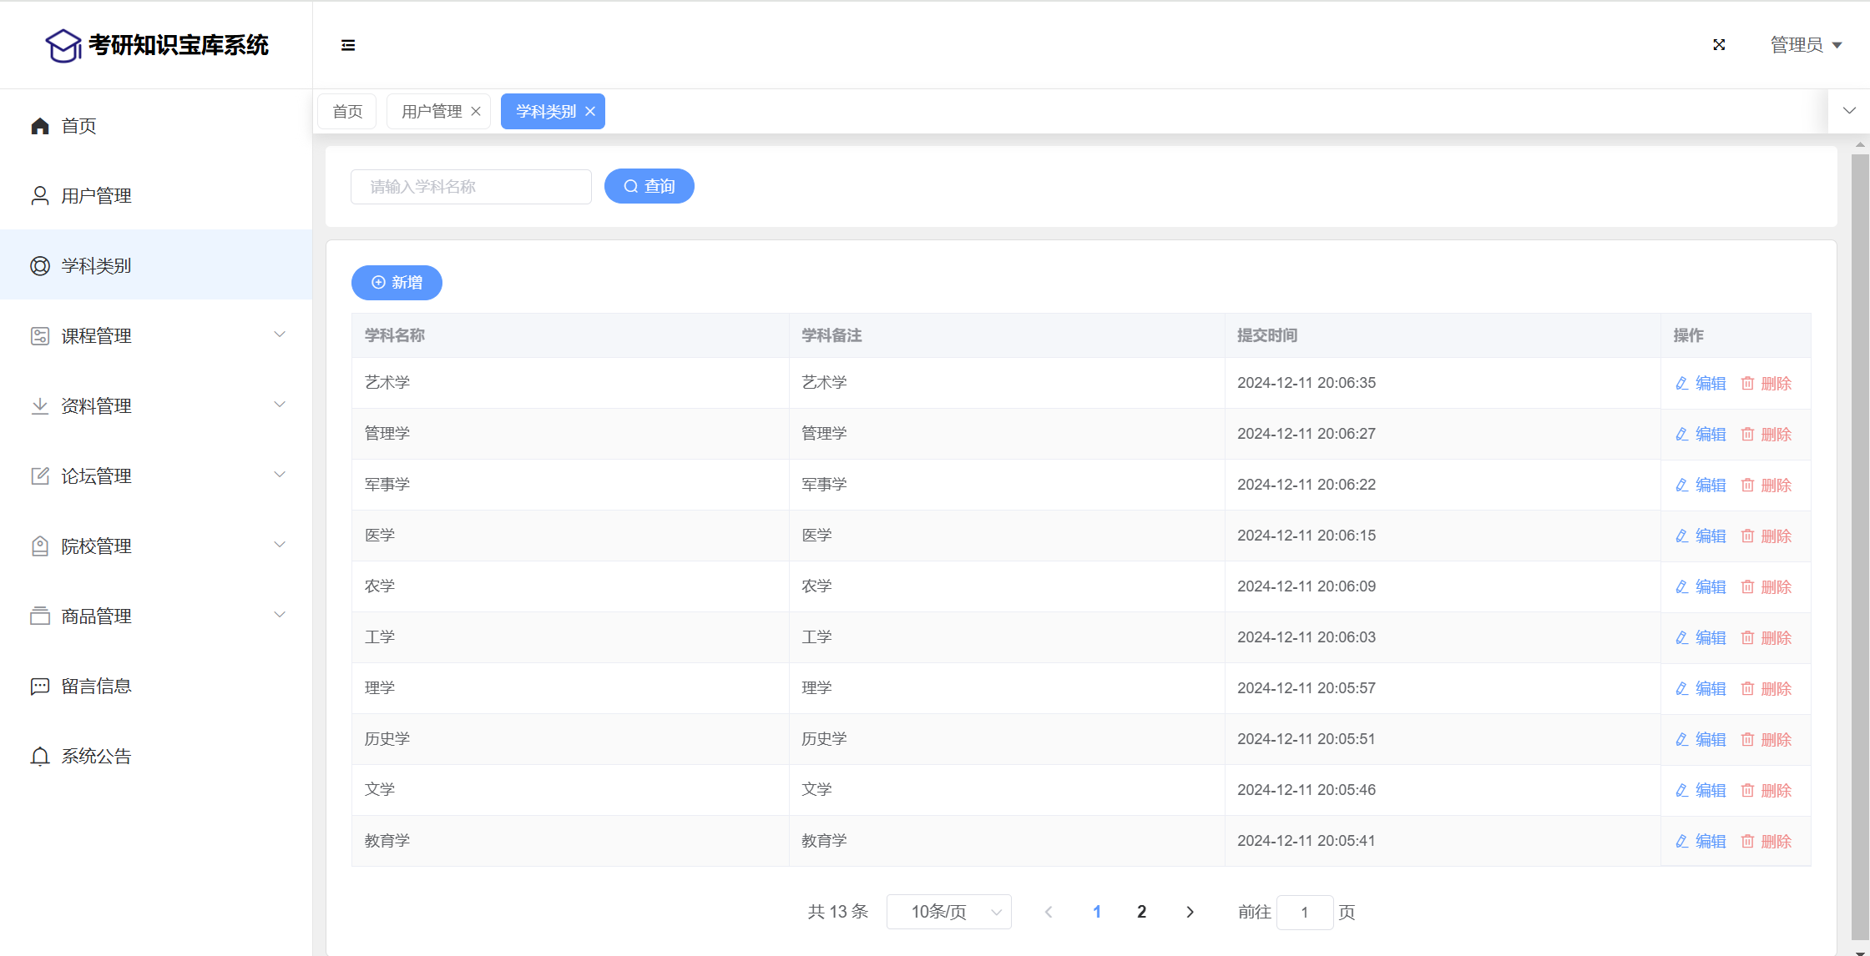The width and height of the screenshot is (1870, 956).
Task: Open 用户管理 in the sidebar
Action: coord(96,196)
